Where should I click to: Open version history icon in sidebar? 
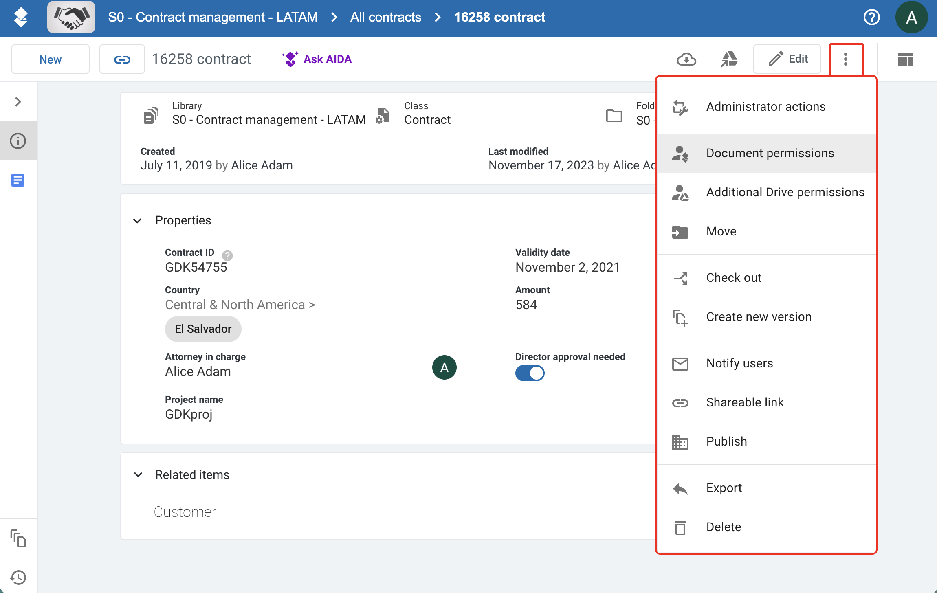pos(18,577)
